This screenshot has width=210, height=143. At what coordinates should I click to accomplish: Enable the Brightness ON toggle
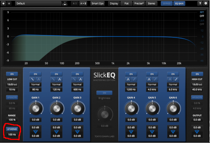(x=104, y=93)
